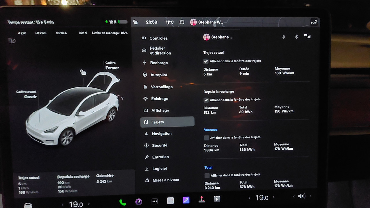This screenshot has width=370, height=208.
Task: Tap the LTE signal strength icon
Action: tap(307, 36)
